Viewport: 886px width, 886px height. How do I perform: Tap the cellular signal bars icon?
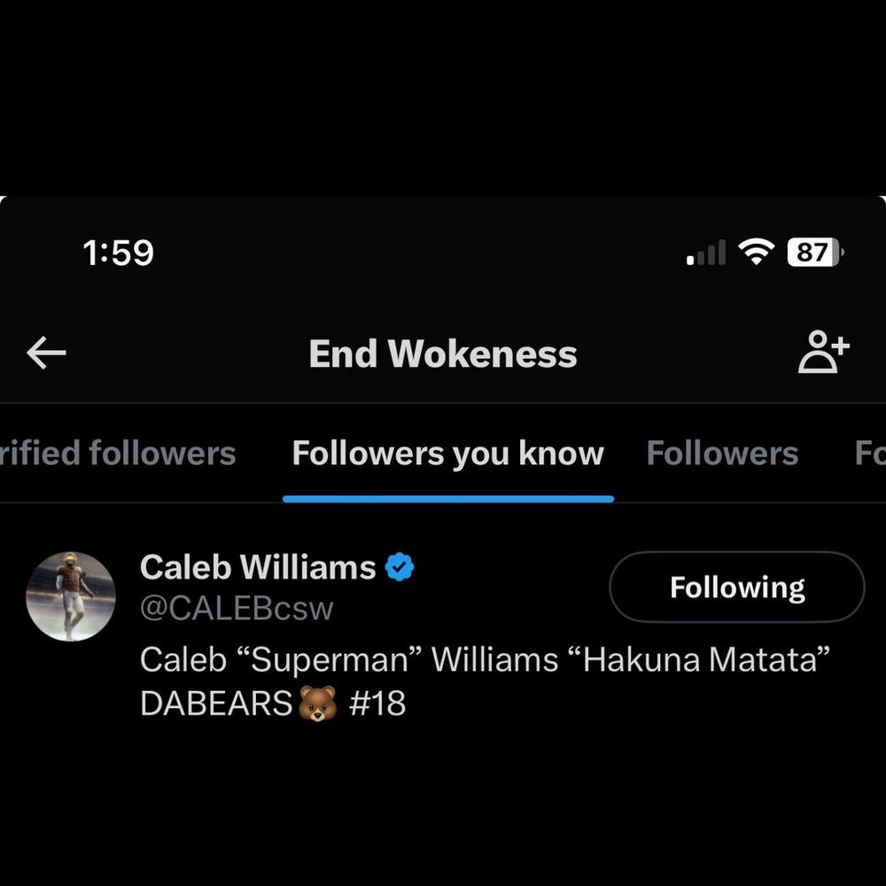(x=706, y=254)
